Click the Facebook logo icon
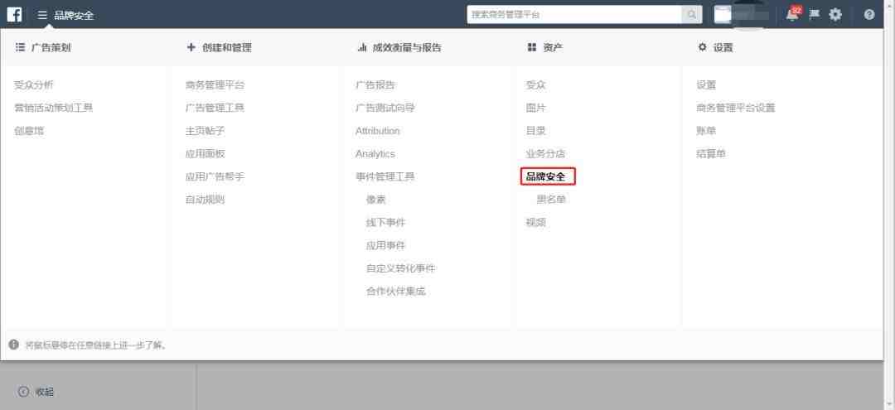 coord(14,14)
